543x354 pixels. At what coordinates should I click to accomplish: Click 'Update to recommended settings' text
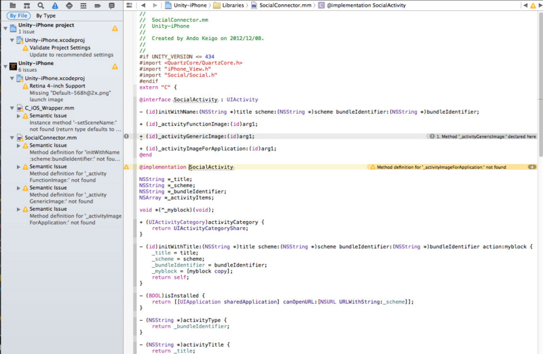[x=71, y=55]
